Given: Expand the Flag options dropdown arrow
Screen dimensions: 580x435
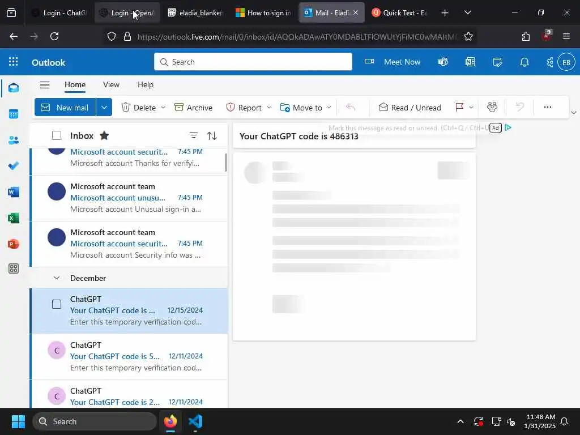Looking at the screenshot, I should [471, 107].
